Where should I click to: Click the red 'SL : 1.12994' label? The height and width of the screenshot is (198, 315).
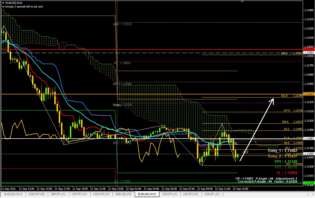(x=287, y=173)
